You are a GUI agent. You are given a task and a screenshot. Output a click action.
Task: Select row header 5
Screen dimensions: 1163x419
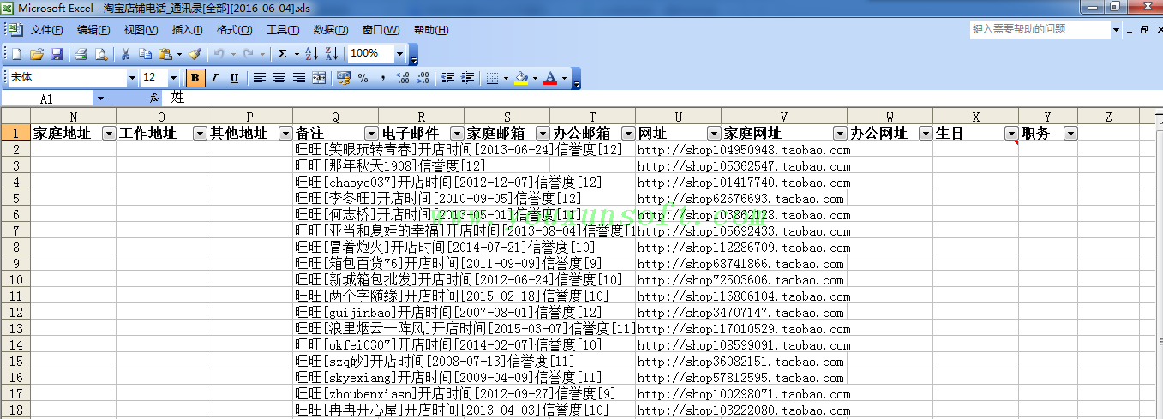(15, 199)
